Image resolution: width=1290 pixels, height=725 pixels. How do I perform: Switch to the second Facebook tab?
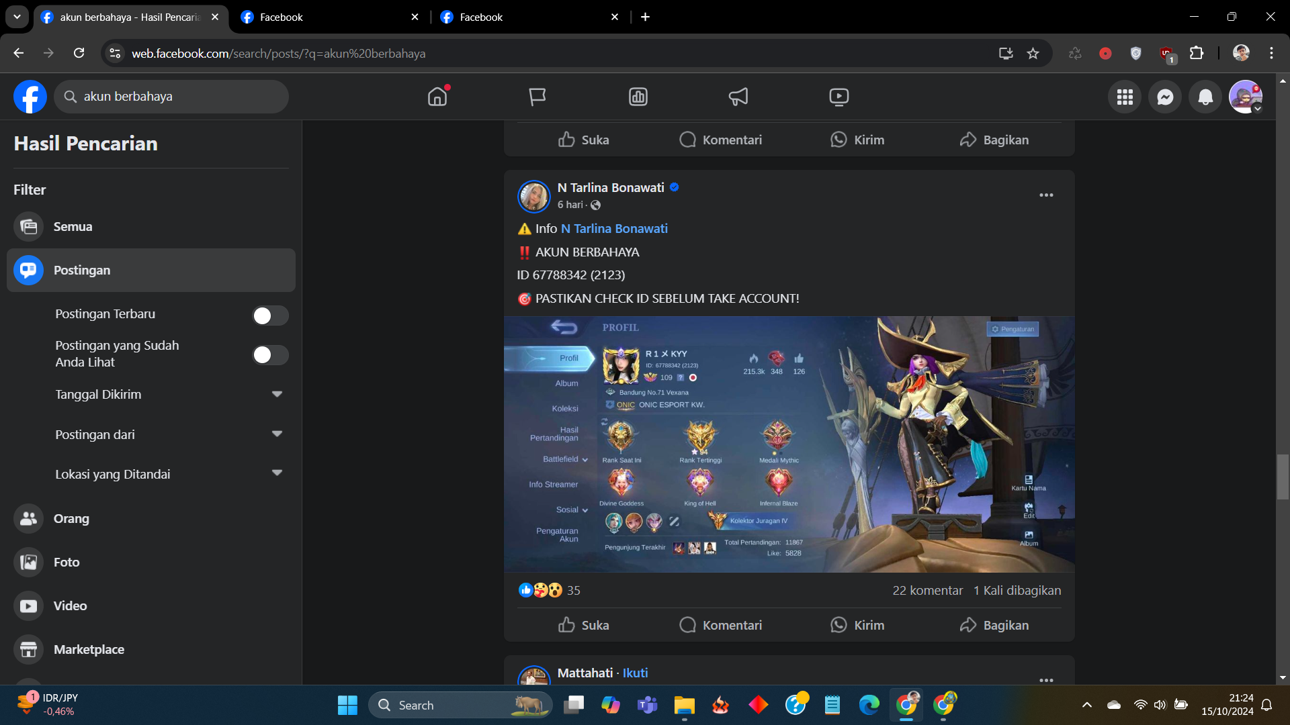[329, 17]
